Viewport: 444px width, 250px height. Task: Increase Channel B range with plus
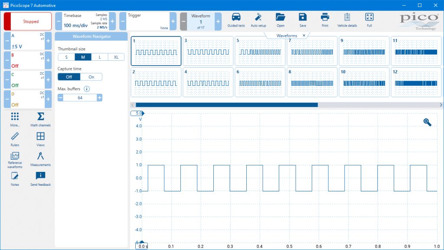[48, 60]
